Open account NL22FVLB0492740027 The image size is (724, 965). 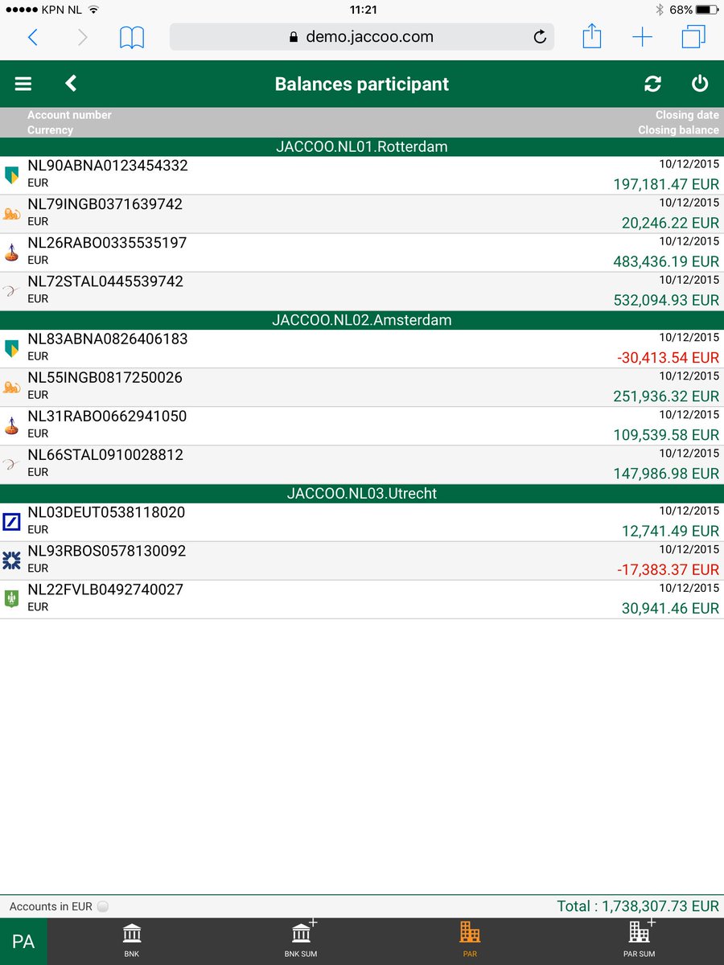[x=362, y=600]
